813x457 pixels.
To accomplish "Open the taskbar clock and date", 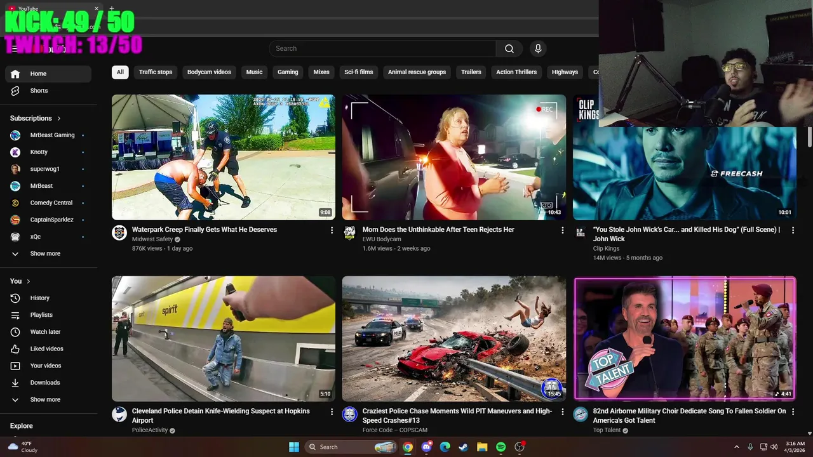I will pyautogui.click(x=795, y=447).
